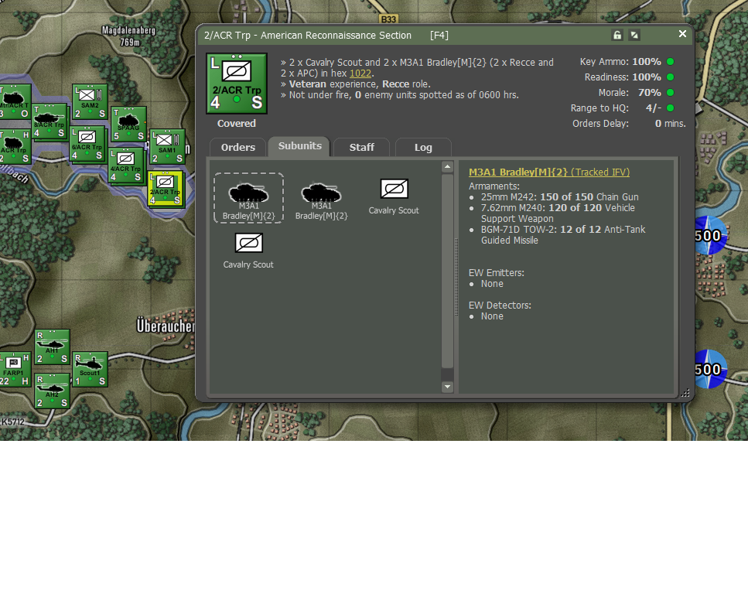Close the 2/ACR Trp dialog
This screenshot has height=594, width=748.
click(683, 34)
